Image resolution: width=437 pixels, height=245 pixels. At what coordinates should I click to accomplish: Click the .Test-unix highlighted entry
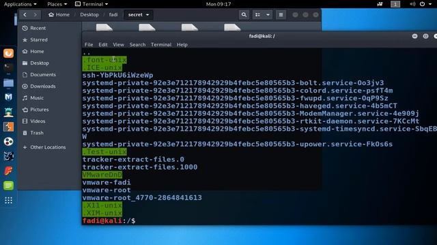point(104,152)
